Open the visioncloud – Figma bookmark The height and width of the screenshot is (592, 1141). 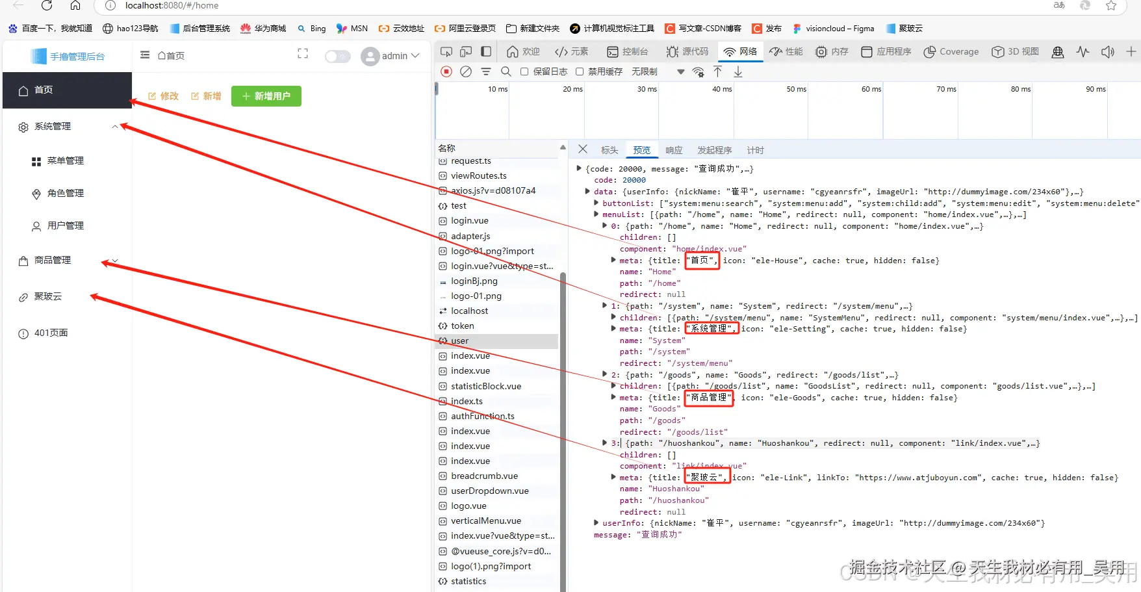[x=834, y=29]
